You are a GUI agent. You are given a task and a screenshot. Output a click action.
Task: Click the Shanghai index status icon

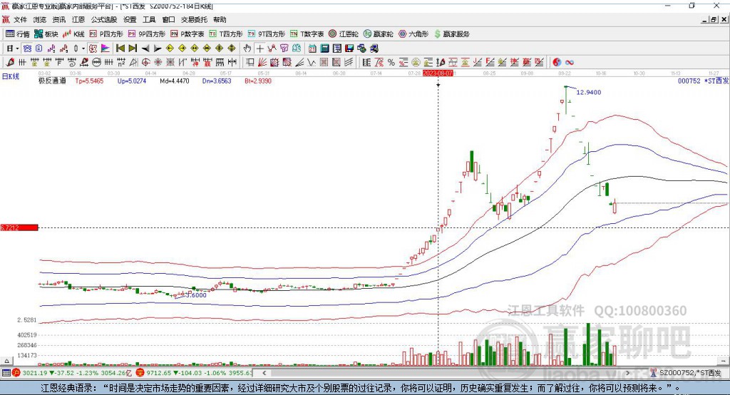[x=16, y=373]
